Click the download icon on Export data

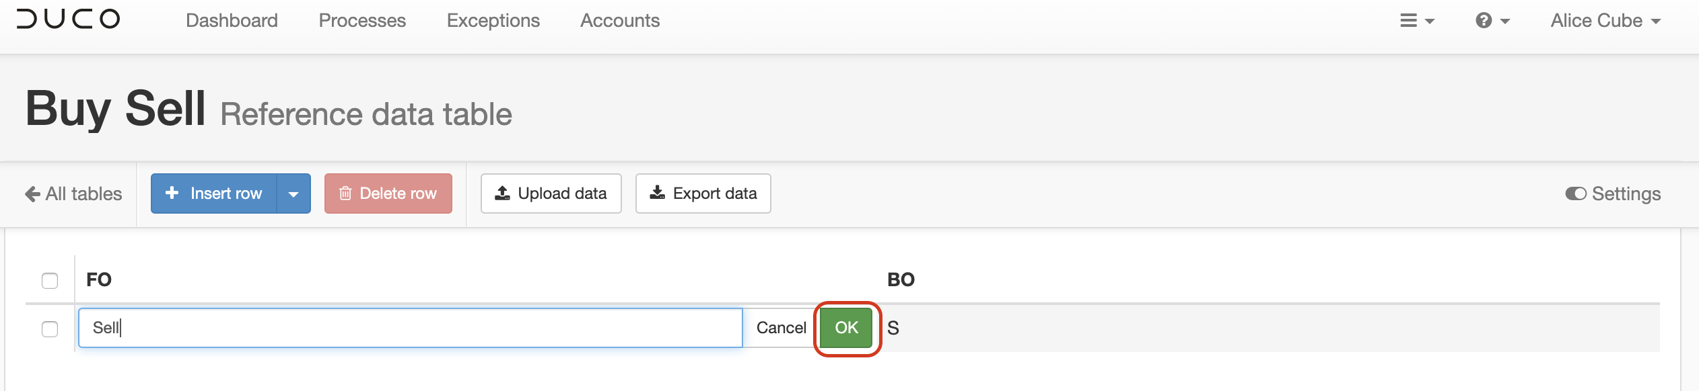[x=657, y=193]
